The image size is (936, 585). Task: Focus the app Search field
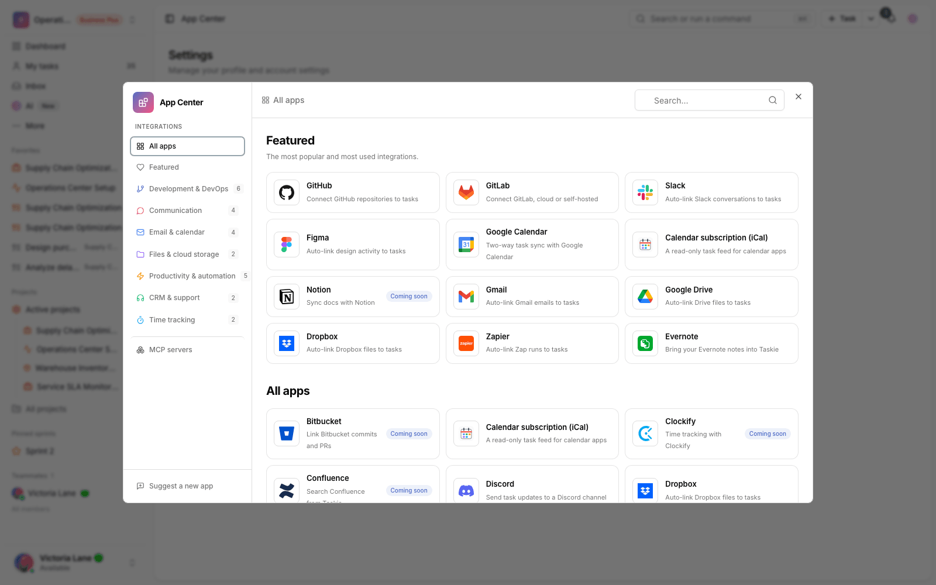click(x=709, y=100)
